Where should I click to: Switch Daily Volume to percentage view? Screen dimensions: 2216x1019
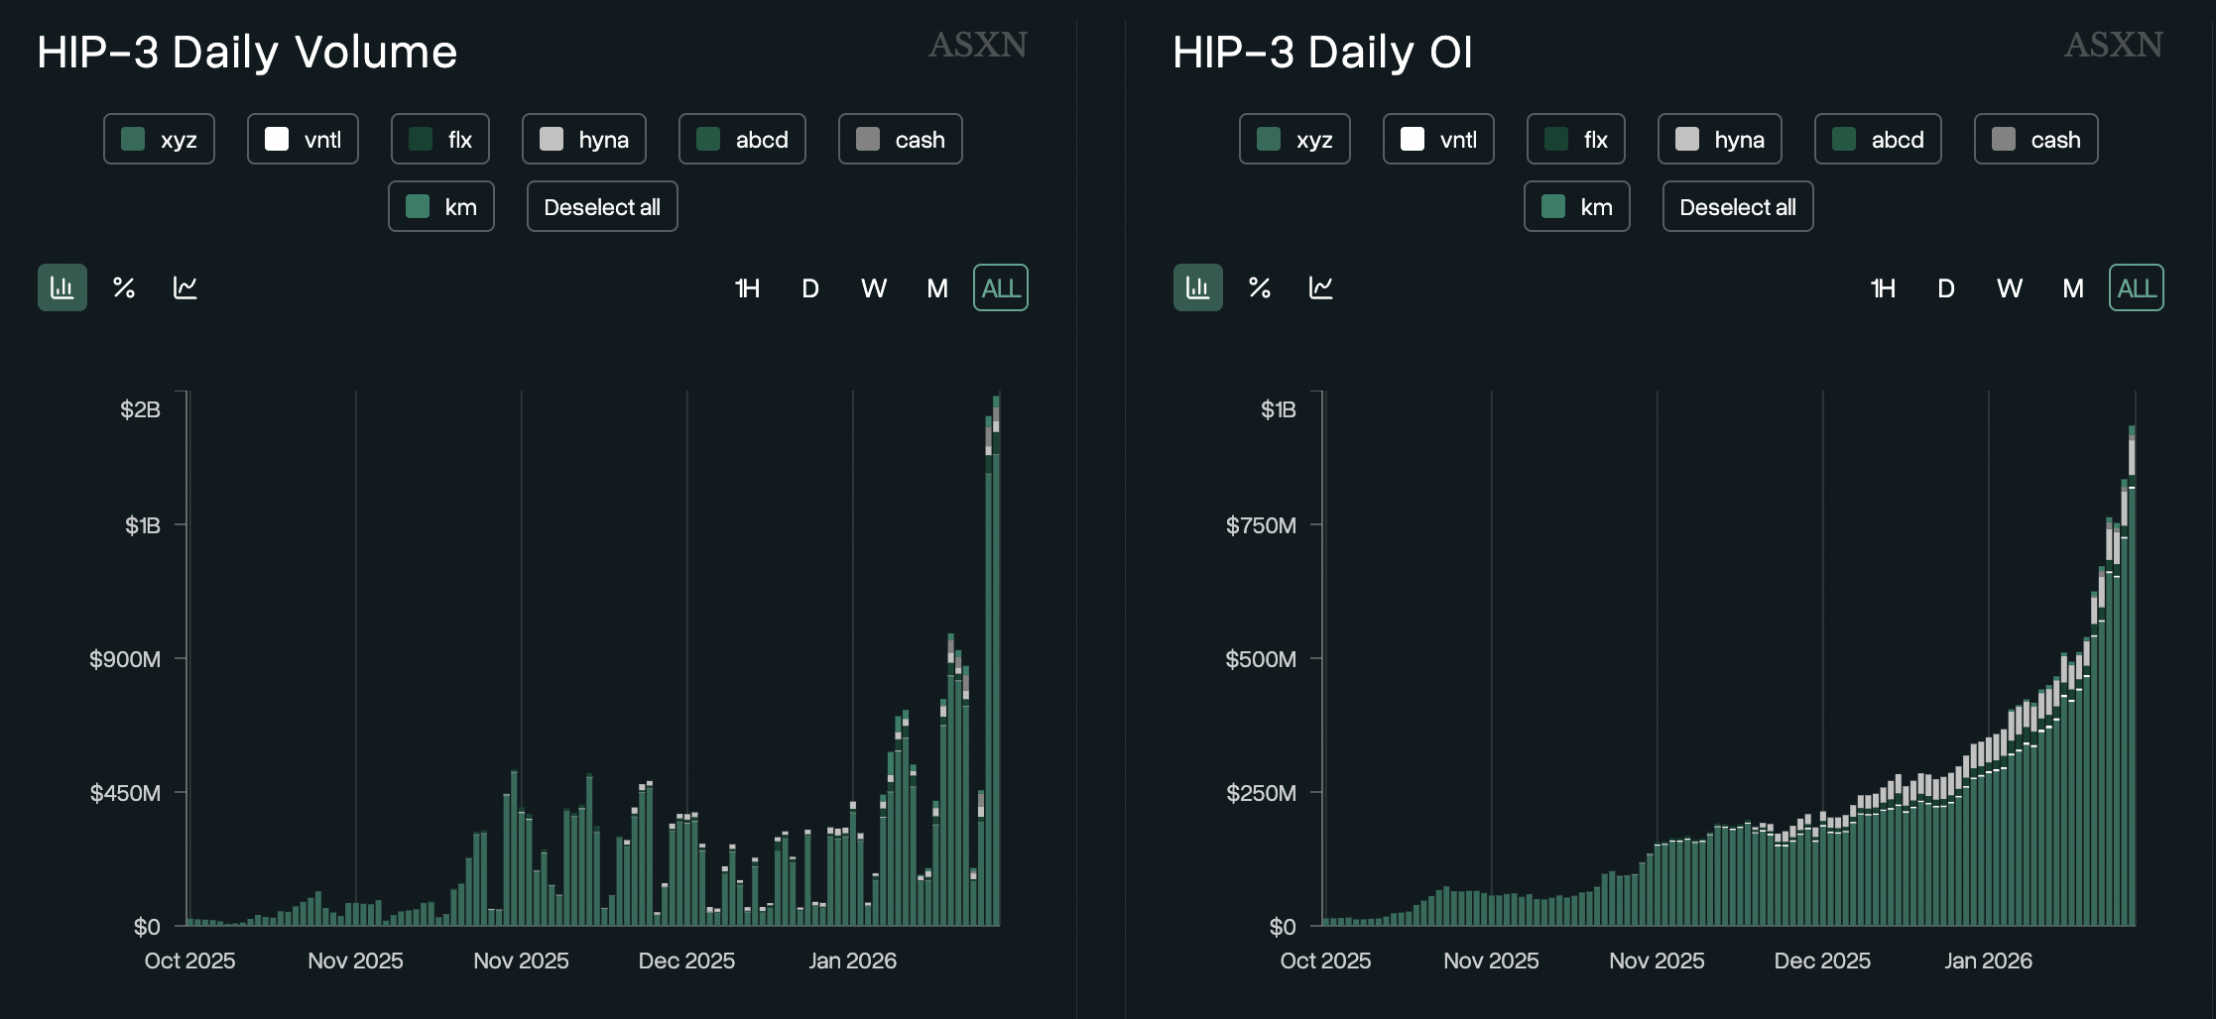pyautogui.click(x=123, y=287)
